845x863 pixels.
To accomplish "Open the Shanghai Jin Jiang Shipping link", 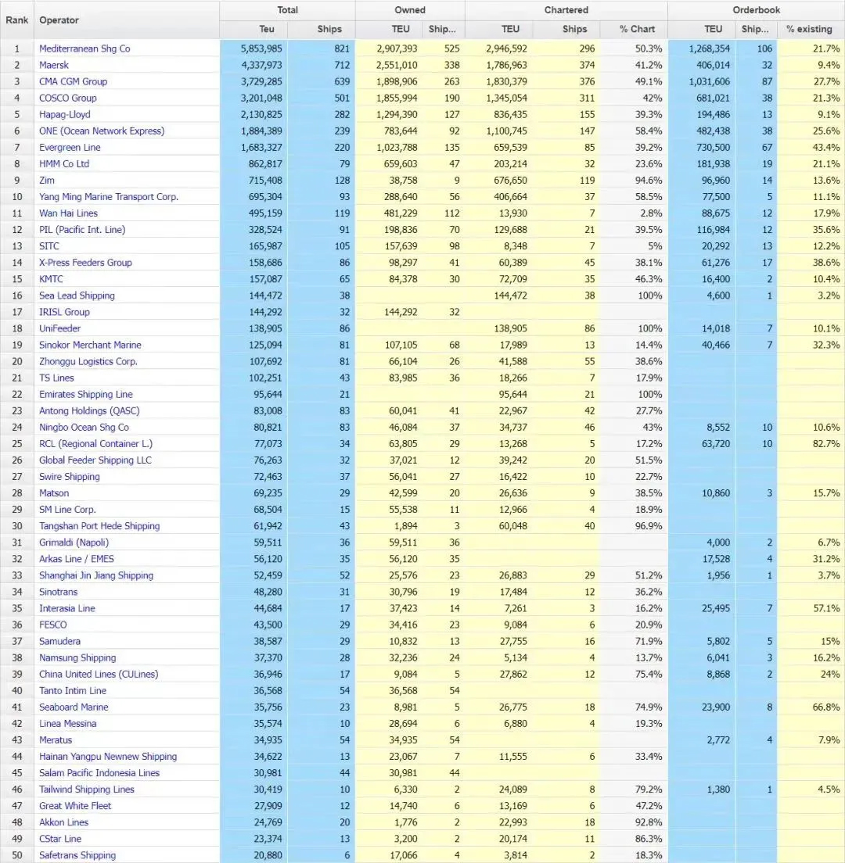I will tap(96, 575).
